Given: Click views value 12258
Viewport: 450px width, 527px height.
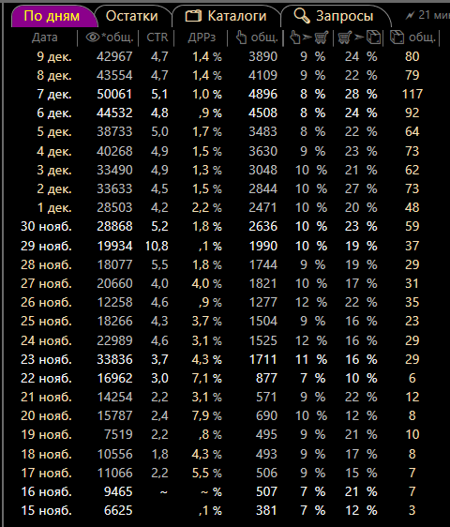Looking at the screenshot, I should (114, 303).
